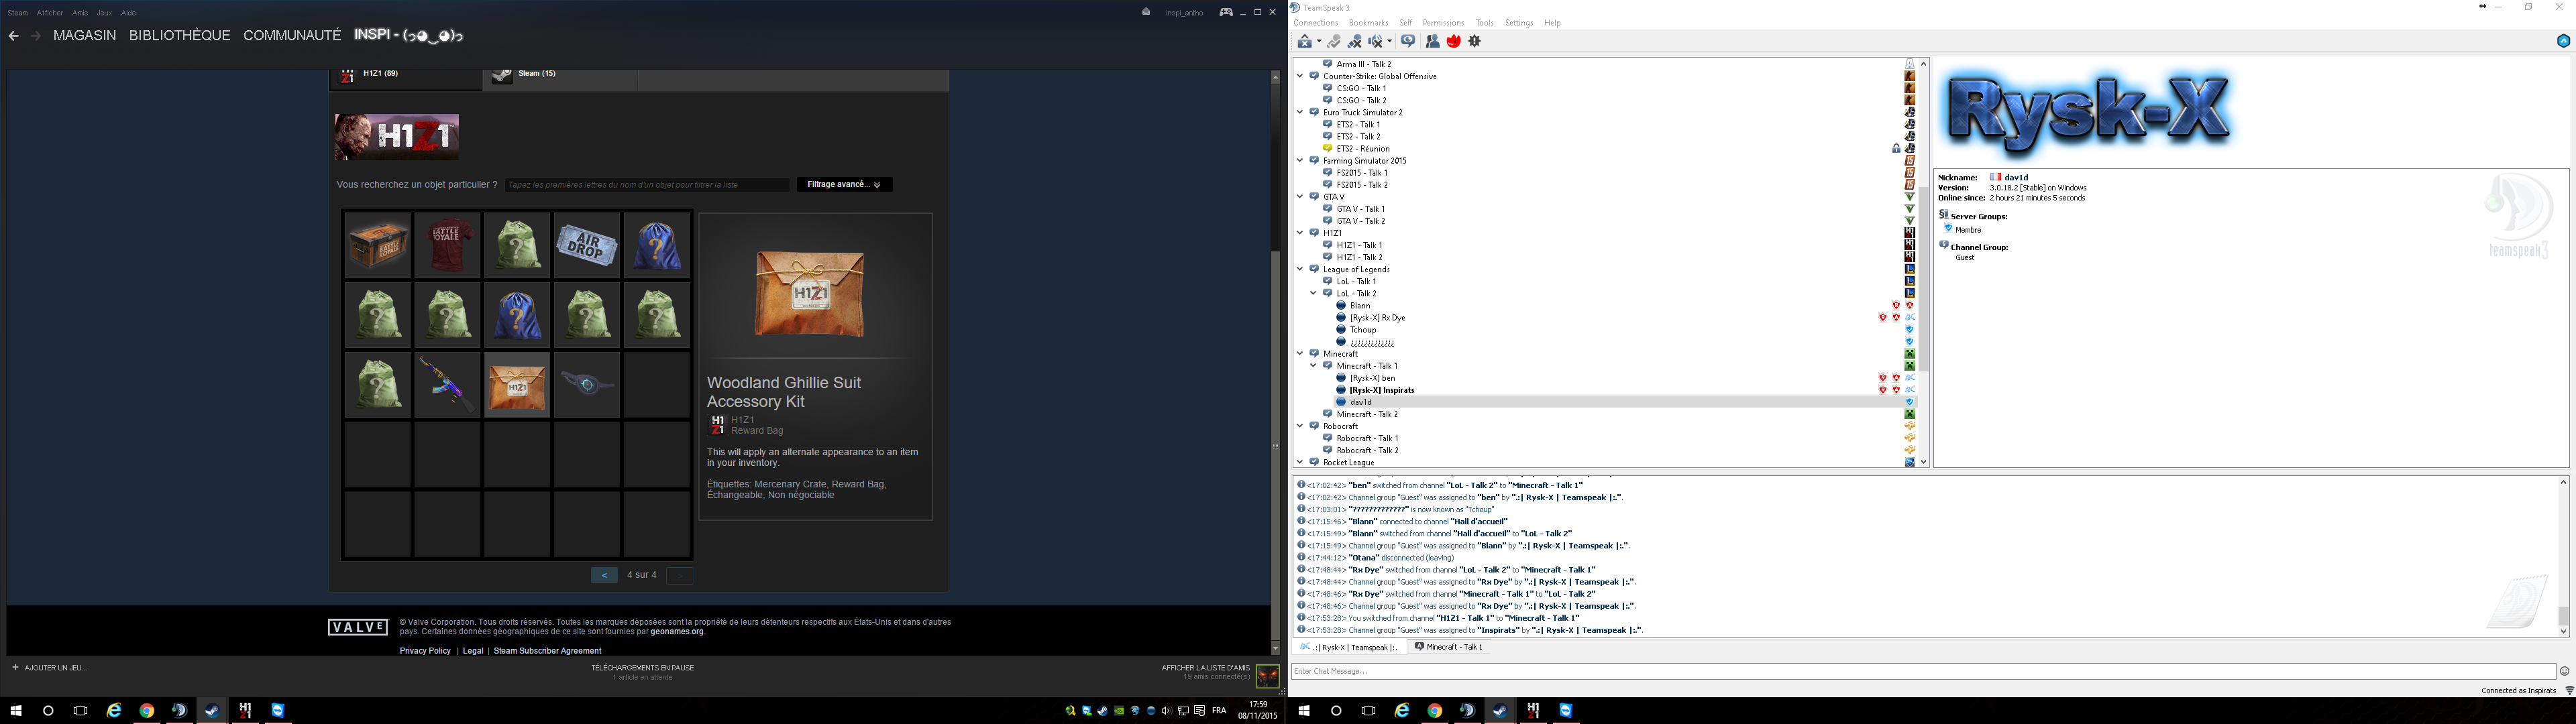Toggle away status icon in TeamSpeak toolbar
Viewport: 2576px width, 724px height.
[1305, 41]
